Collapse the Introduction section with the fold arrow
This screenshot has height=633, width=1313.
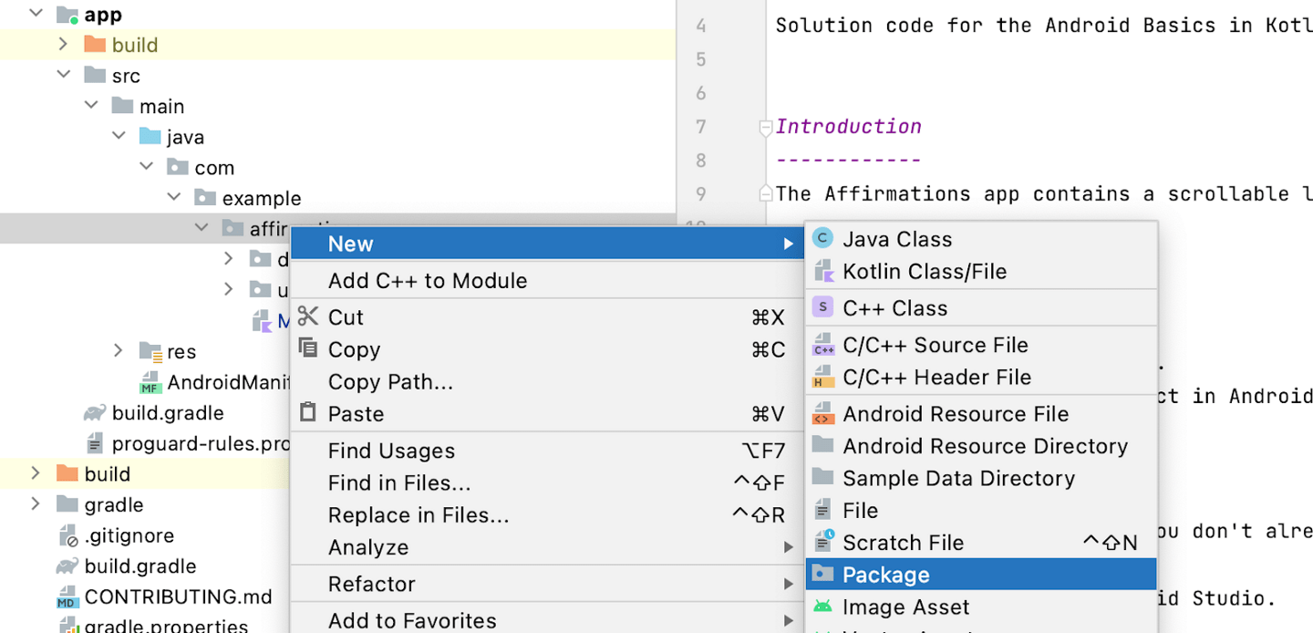[x=764, y=129]
